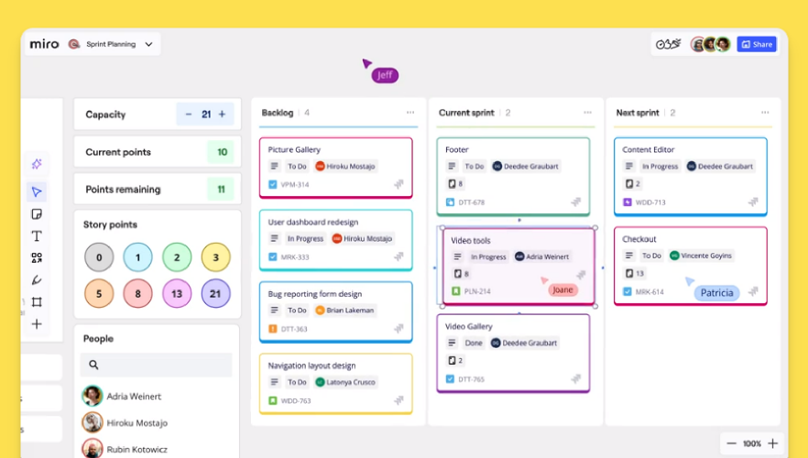Open the Sprint Planning board dropdown
The image size is (808, 458).
148,44
